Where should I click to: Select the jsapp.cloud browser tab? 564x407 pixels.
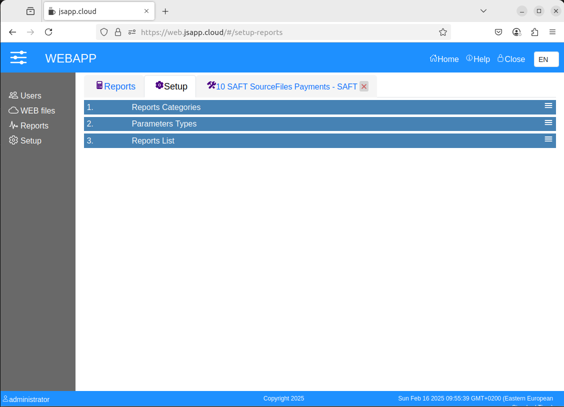click(x=99, y=11)
